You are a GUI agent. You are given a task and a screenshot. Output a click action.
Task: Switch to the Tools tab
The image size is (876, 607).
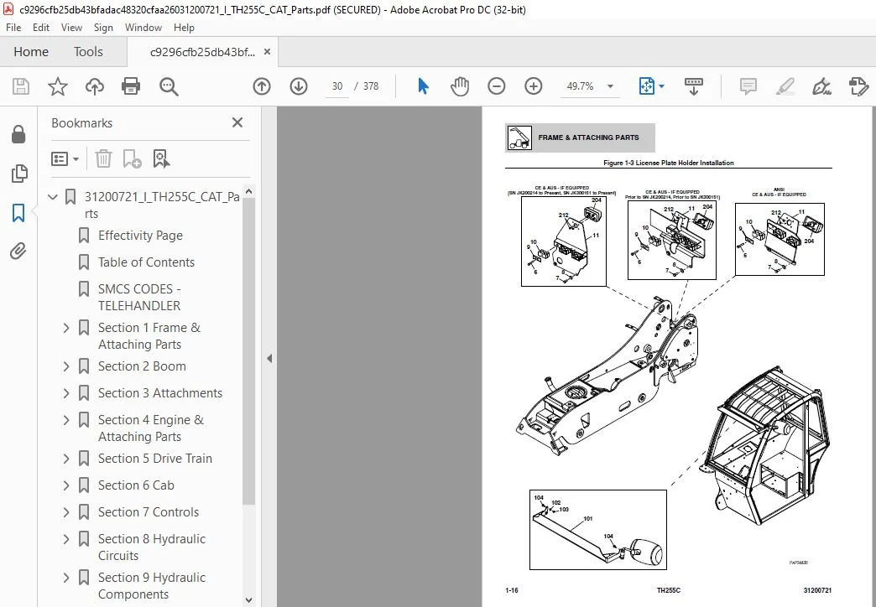(88, 52)
